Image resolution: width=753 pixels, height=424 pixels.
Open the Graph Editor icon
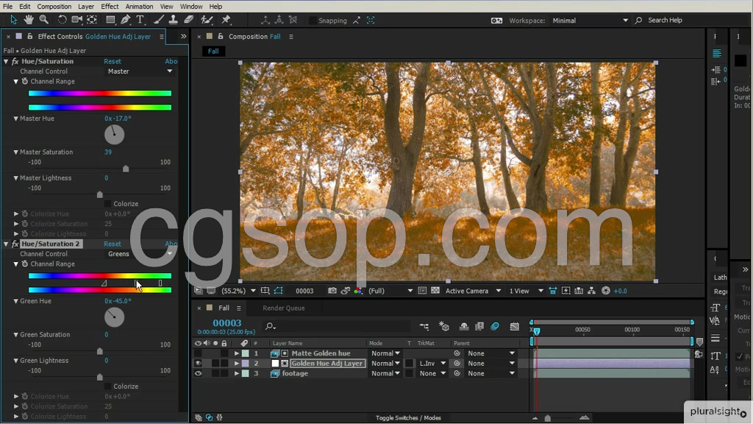[x=514, y=326]
